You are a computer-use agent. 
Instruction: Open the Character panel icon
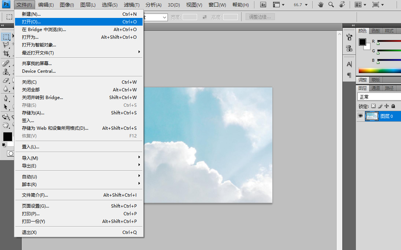point(349,64)
